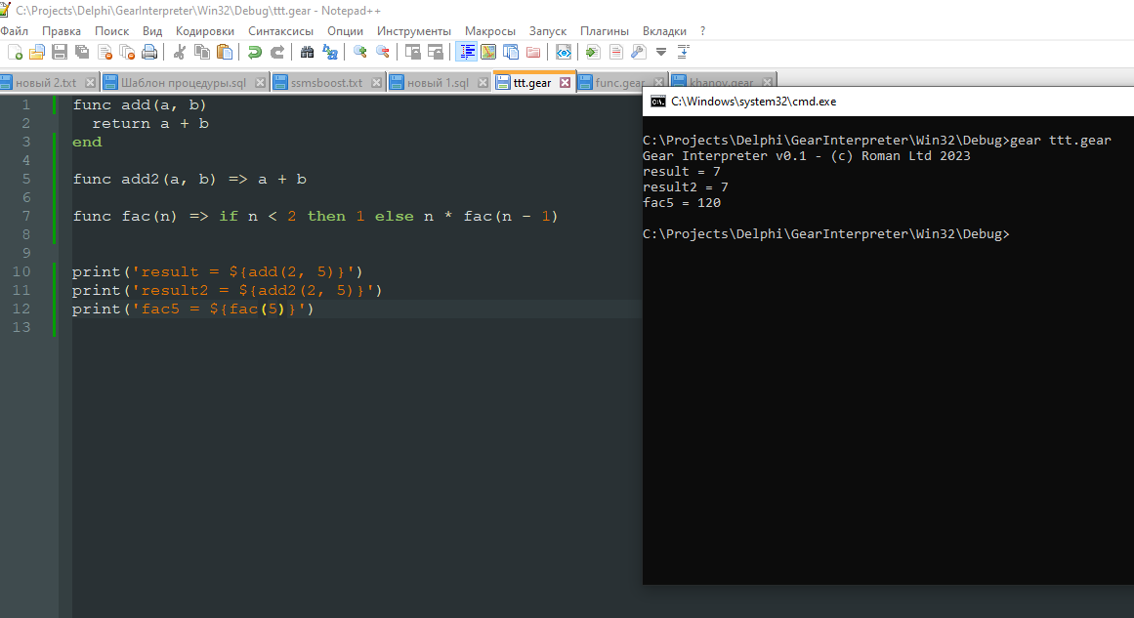Open the Синтаксисы menu
The height and width of the screenshot is (618, 1134).
[x=281, y=30]
